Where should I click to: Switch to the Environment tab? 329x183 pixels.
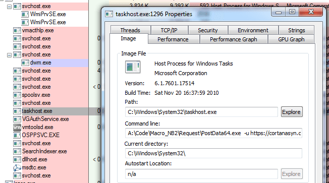click(x=253, y=30)
